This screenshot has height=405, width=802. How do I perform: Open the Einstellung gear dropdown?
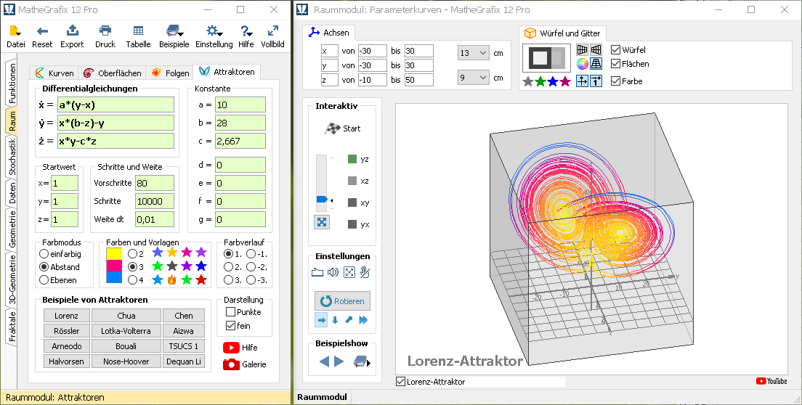(x=214, y=37)
